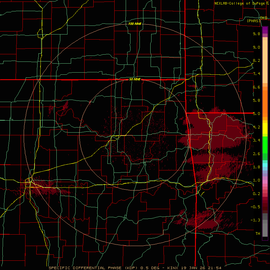
Task: Click the 5.0 scale value
Action: tap(256, 114)
